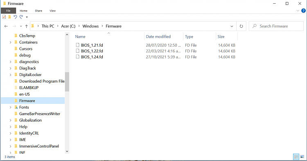
Task: Expand the IdentityCRL folder node
Action: [x=10, y=133]
